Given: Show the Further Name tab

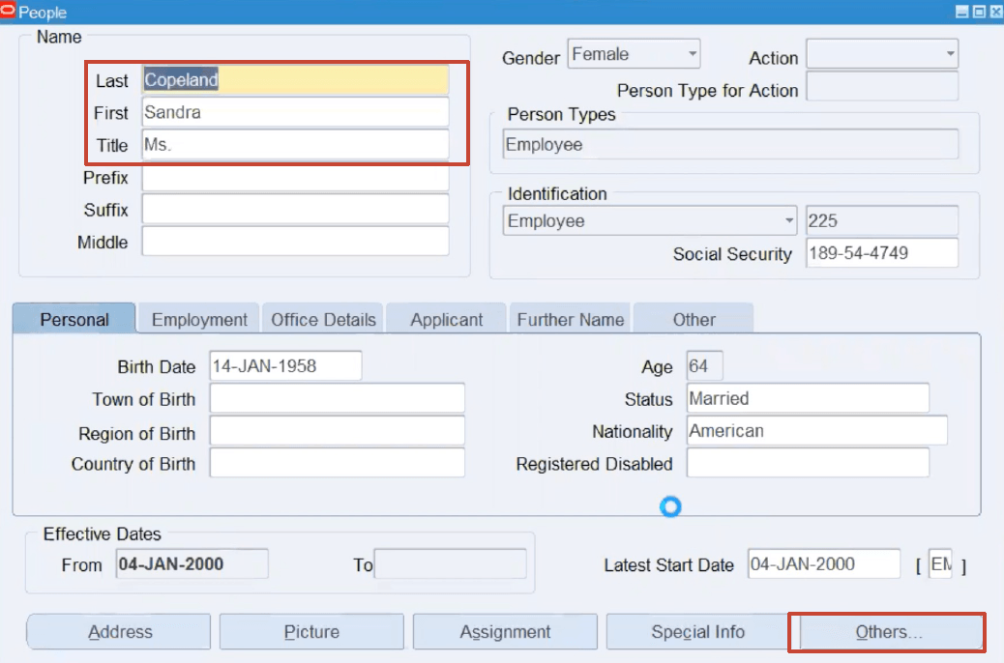Looking at the screenshot, I should coord(571,319).
